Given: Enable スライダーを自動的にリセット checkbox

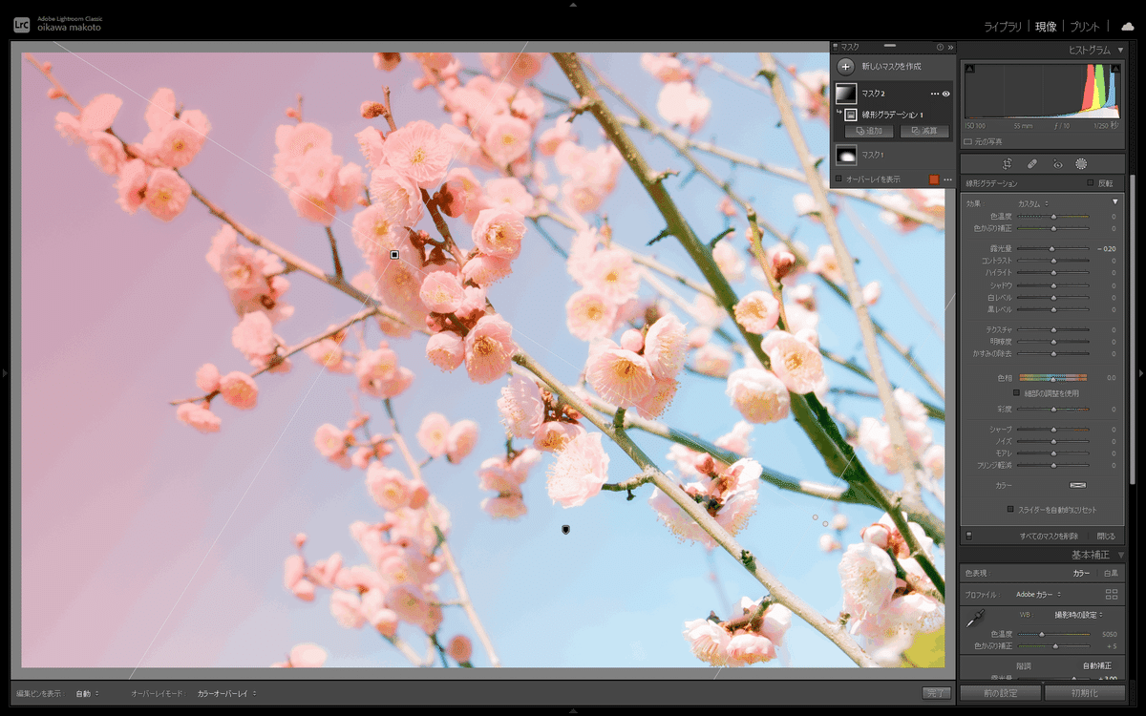Looking at the screenshot, I should 1010,509.
